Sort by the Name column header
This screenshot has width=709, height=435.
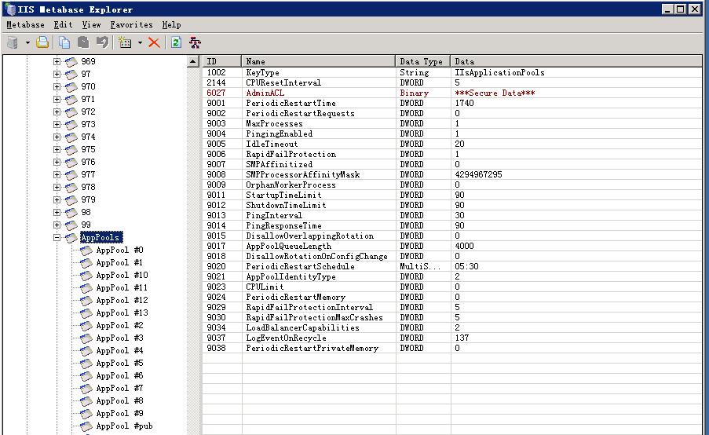(x=318, y=61)
